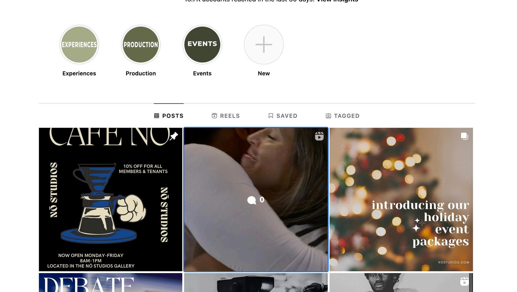This screenshot has width=517, height=292.
Task: Open the Debate post thumbnail
Action: [x=111, y=282]
